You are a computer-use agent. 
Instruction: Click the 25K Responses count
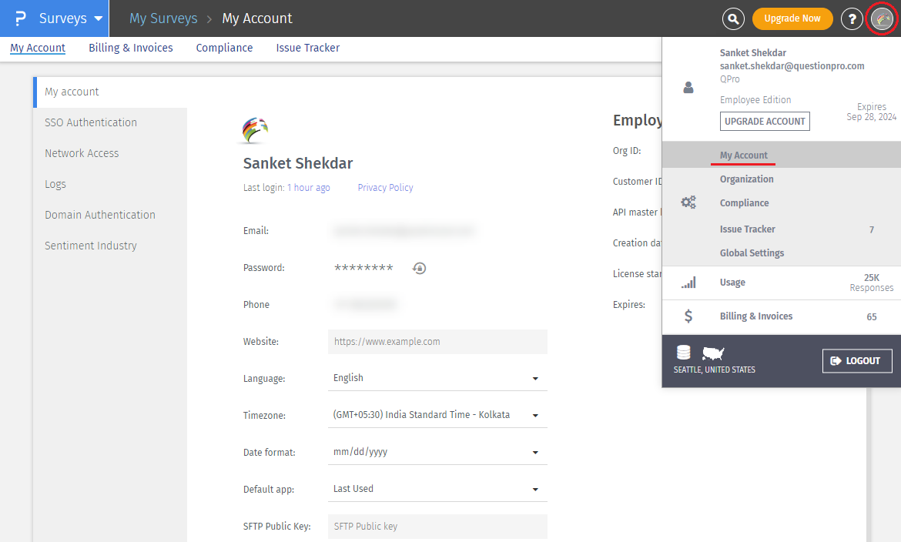[872, 283]
